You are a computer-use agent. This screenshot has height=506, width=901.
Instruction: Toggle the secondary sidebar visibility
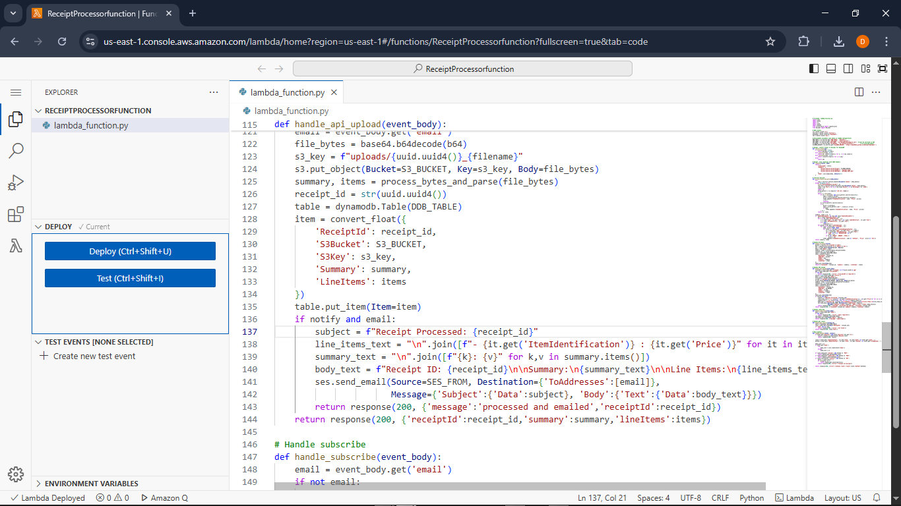point(848,68)
